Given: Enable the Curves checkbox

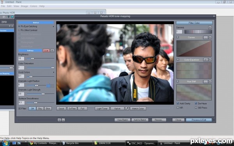Looking at the screenshot, I should tap(177, 37).
